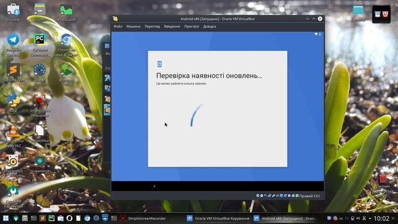398x224 pixels.
Task: Click the Sublime Text taskbar launcher
Action: 43,218
